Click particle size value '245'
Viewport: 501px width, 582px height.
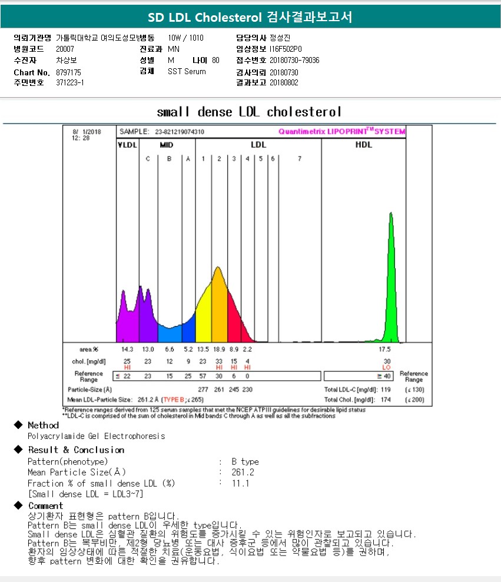234,390
